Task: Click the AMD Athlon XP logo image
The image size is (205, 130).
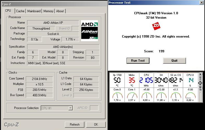Action: 89,31
